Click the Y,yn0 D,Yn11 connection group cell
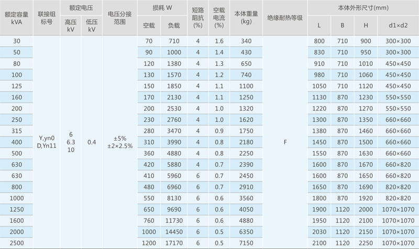 (46, 141)
